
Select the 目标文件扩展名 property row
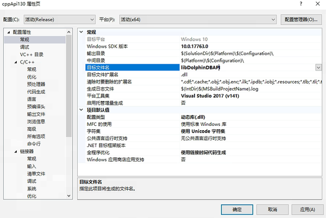tap(203, 74)
